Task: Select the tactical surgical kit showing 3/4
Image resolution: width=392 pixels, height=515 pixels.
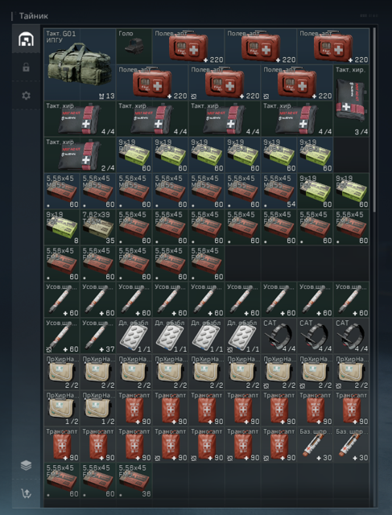Action: pyautogui.click(x=351, y=101)
